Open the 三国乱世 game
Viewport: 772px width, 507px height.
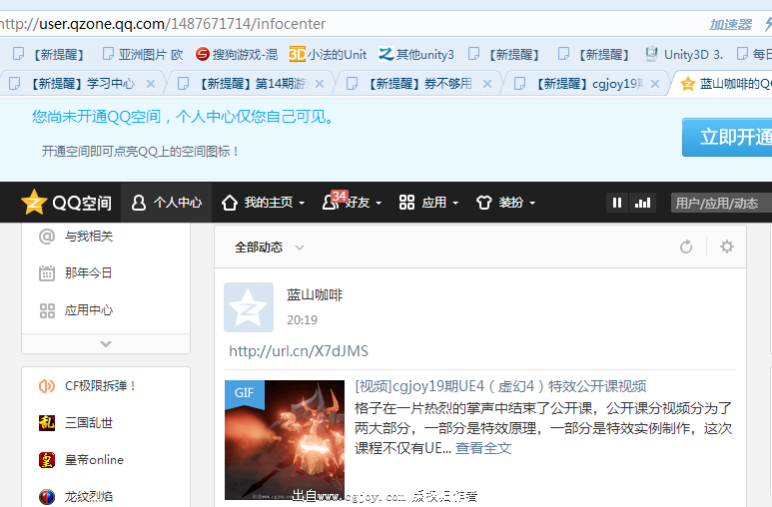coord(89,423)
